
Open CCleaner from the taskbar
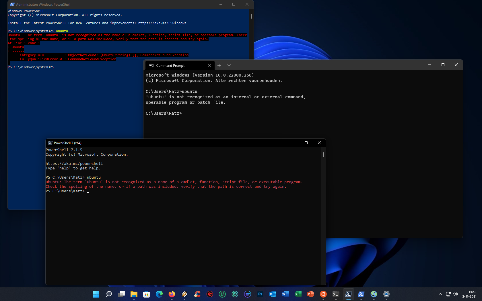click(x=197, y=294)
